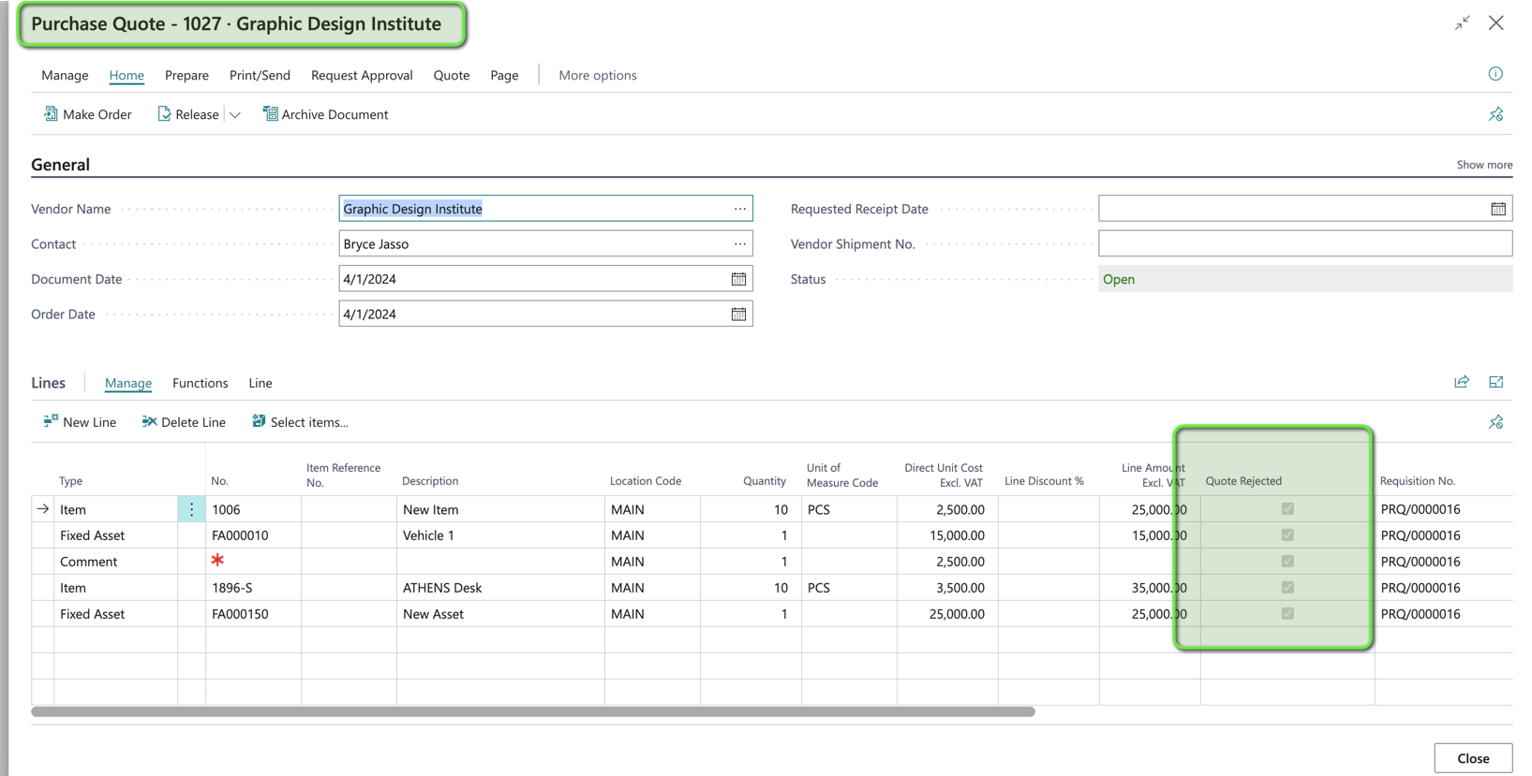
Task: Toggle Quote Rejected for Vehicle 1 row
Action: click(1287, 535)
